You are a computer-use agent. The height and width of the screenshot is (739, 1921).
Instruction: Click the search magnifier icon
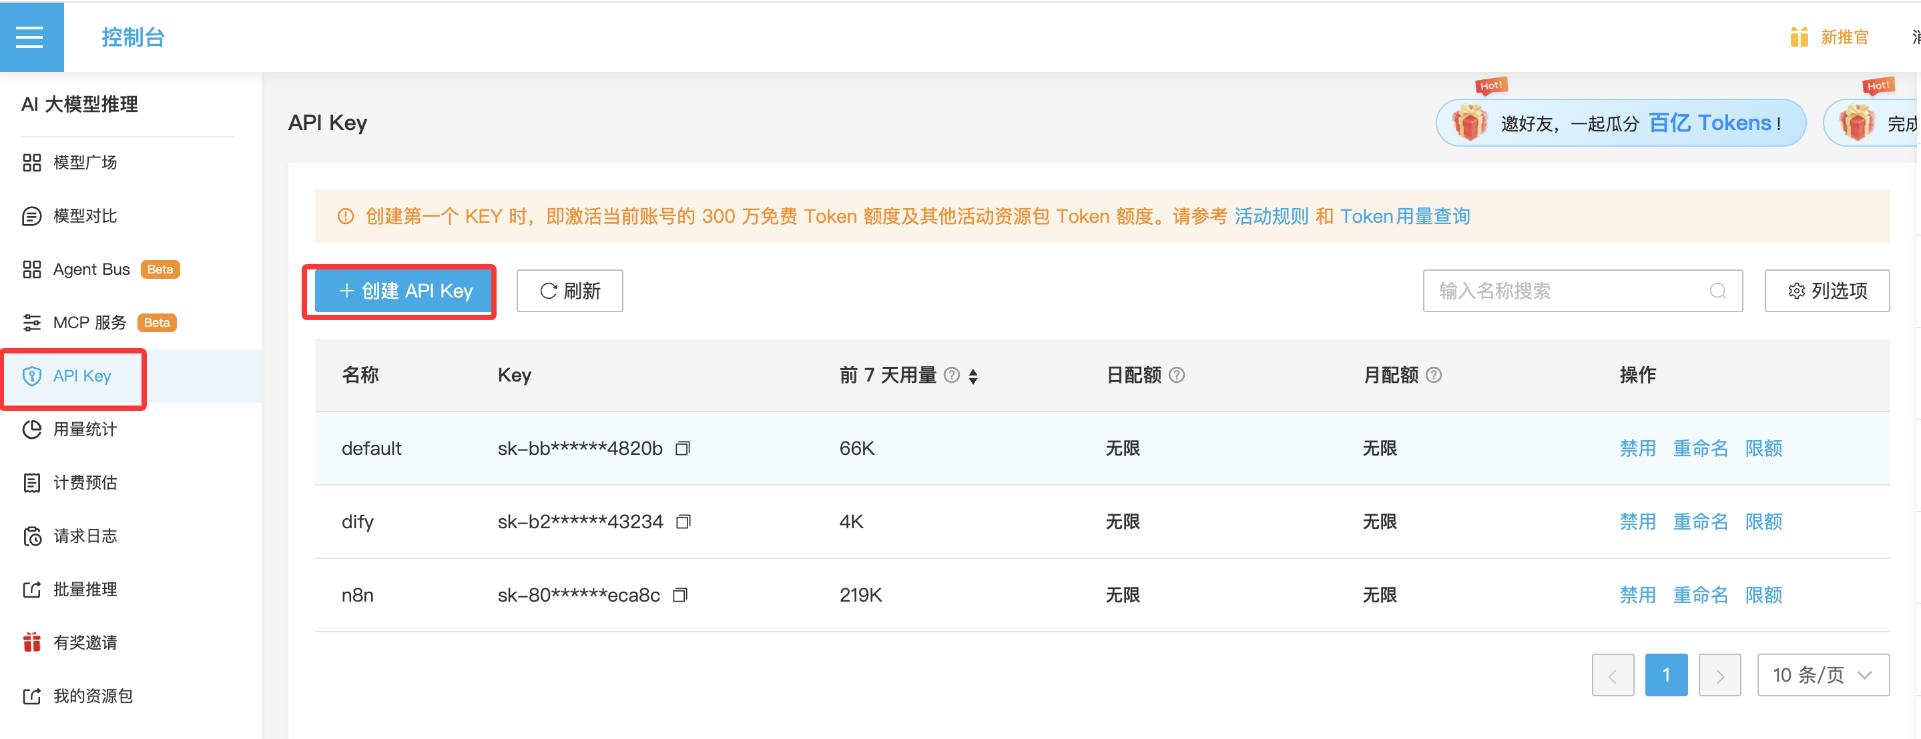[1717, 291]
